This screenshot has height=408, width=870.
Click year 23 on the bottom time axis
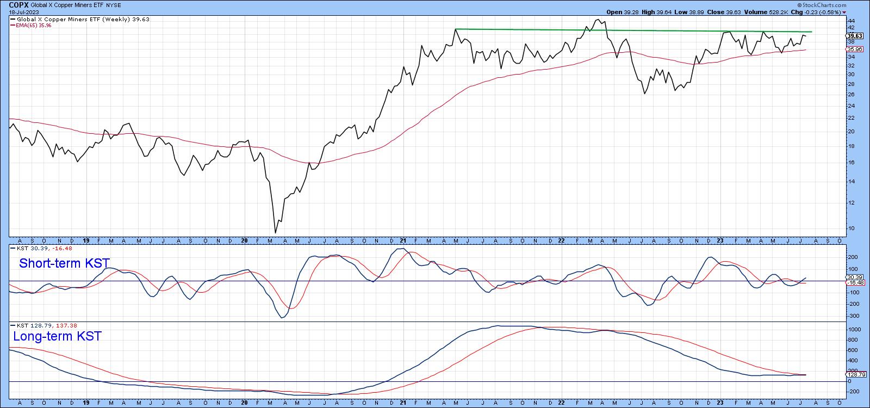719,404
